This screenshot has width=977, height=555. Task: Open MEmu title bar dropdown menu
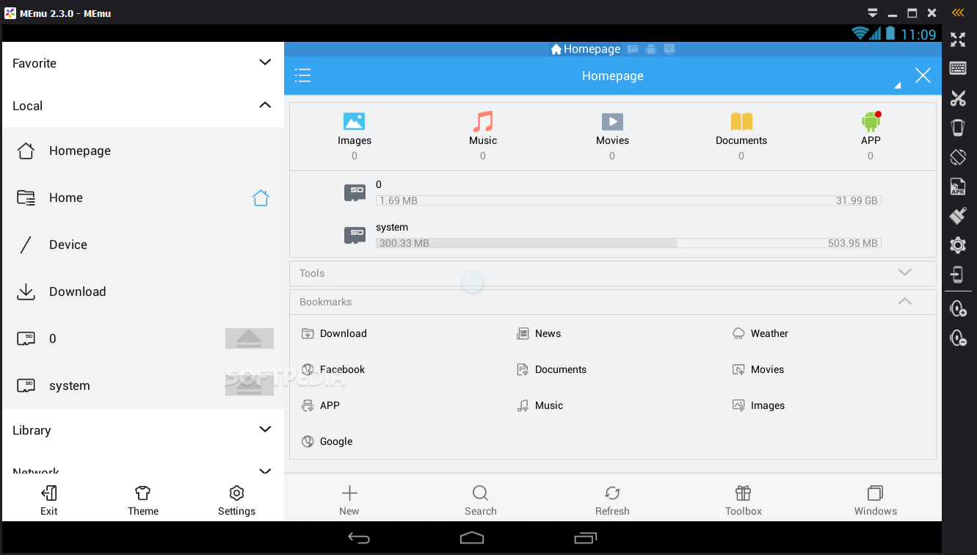pyautogui.click(x=873, y=13)
